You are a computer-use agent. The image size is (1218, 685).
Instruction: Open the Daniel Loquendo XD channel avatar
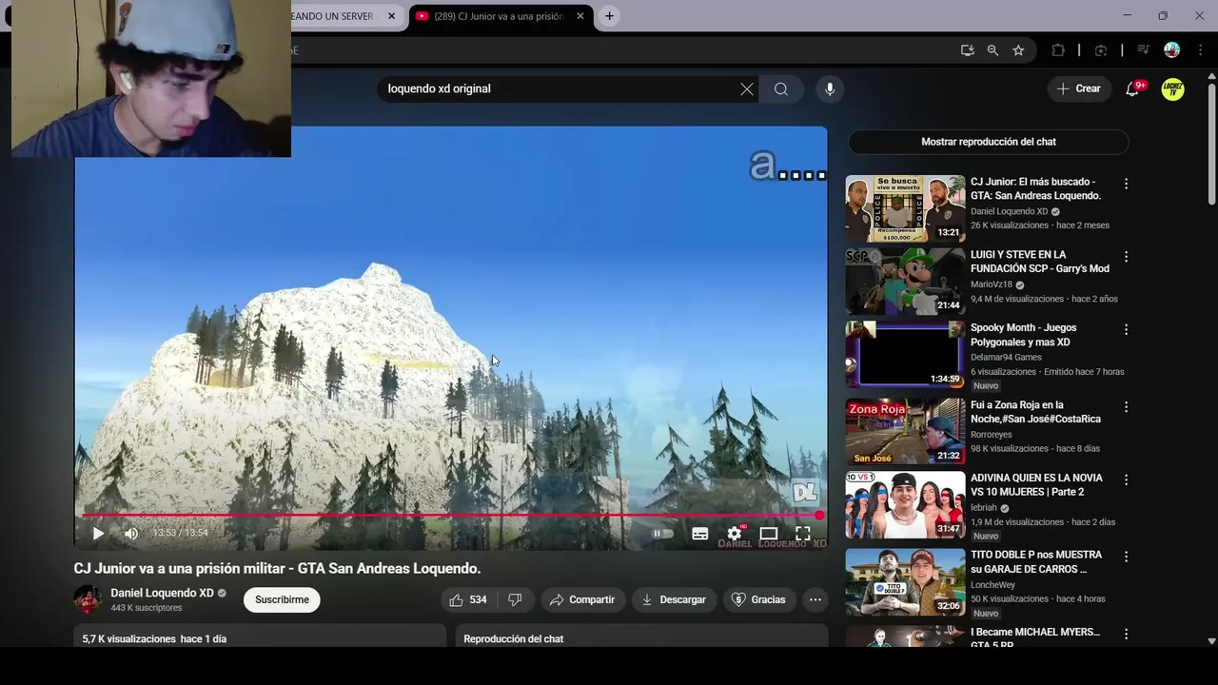88,599
